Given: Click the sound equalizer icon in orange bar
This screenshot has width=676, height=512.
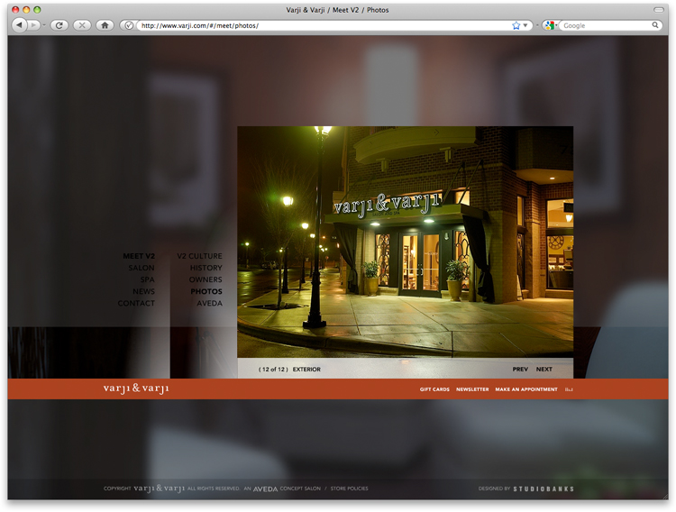Looking at the screenshot, I should (x=569, y=389).
